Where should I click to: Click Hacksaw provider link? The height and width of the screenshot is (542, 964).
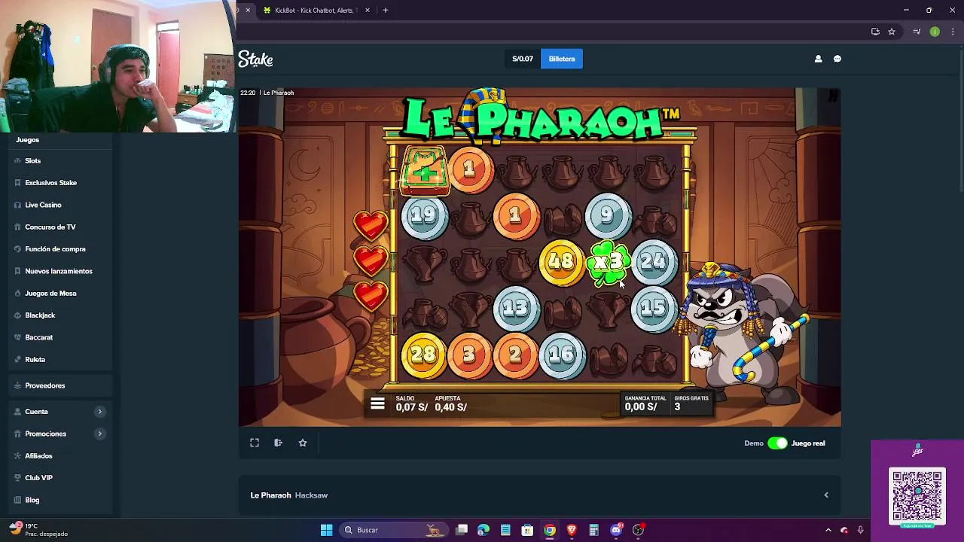click(311, 495)
